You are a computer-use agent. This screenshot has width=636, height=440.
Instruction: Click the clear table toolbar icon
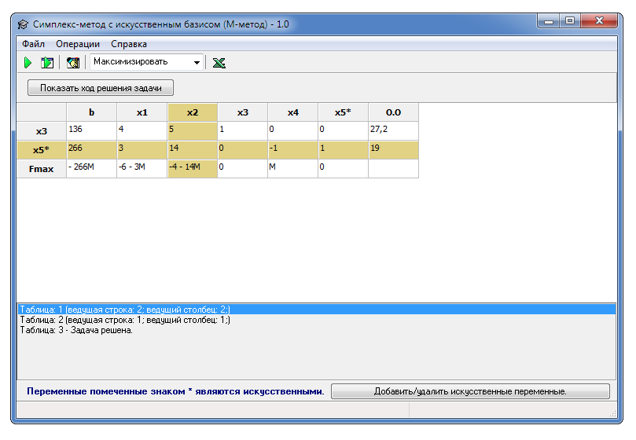tap(73, 62)
